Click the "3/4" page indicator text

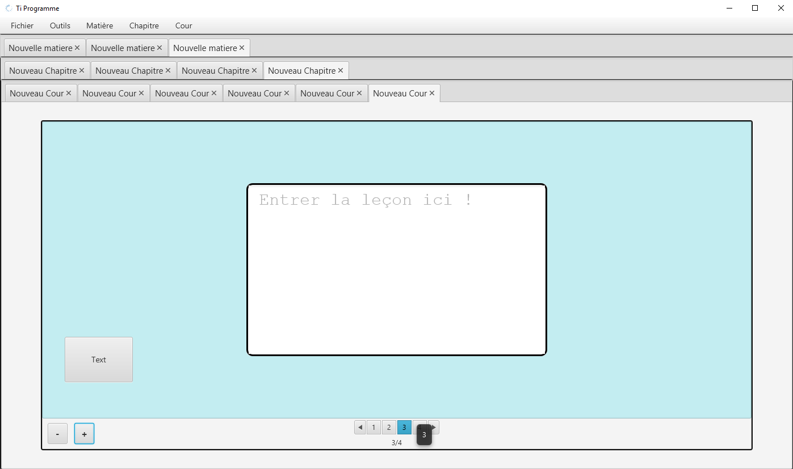coord(397,443)
